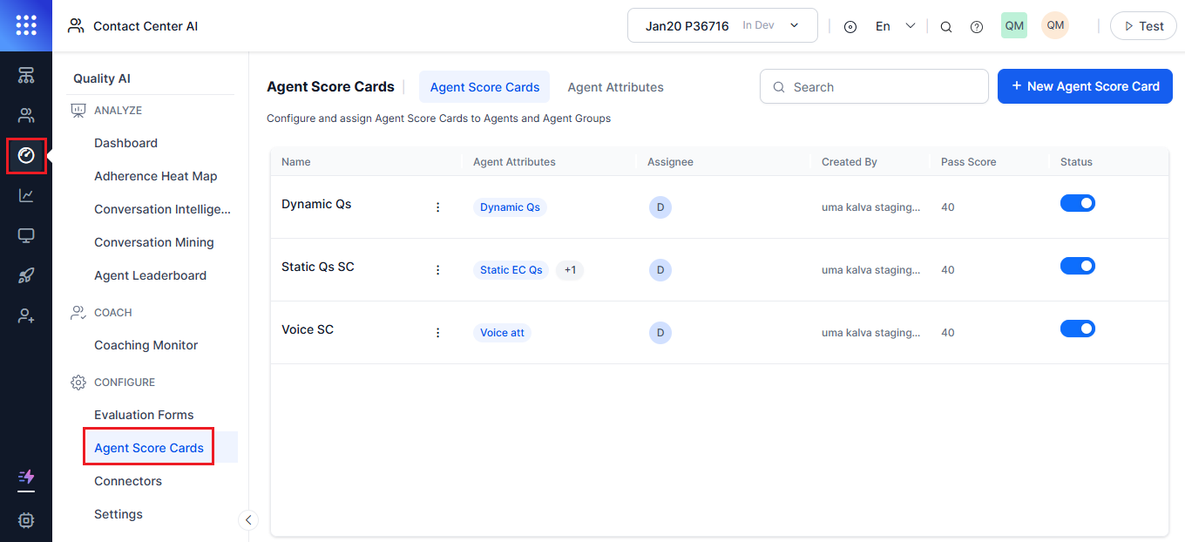
Task: Select the rocket deploy icon
Action: (25, 275)
